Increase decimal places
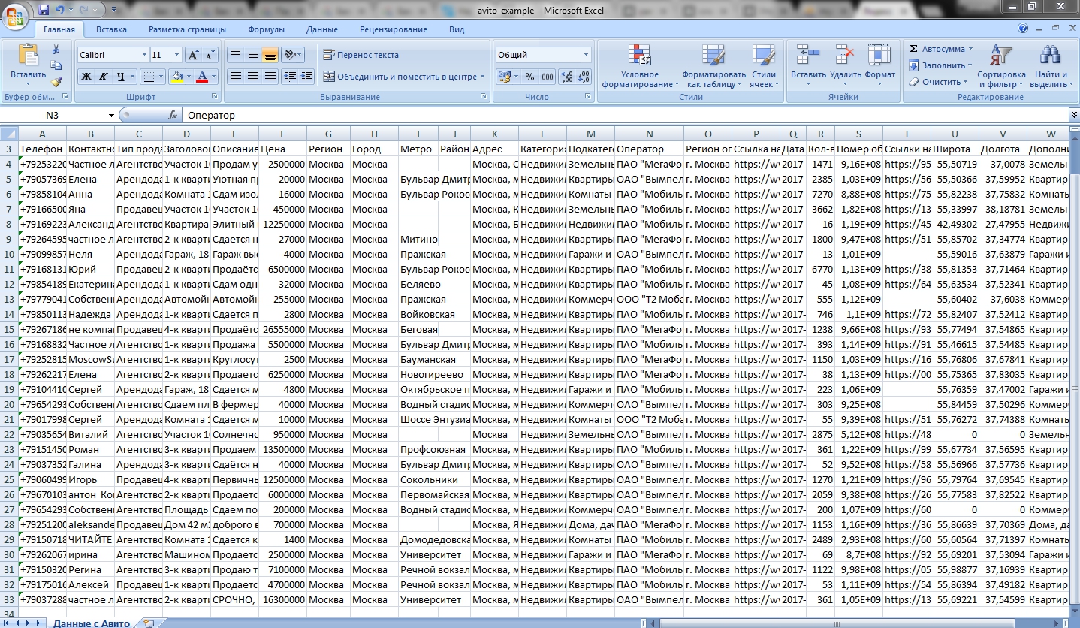The height and width of the screenshot is (628, 1080). (x=566, y=77)
